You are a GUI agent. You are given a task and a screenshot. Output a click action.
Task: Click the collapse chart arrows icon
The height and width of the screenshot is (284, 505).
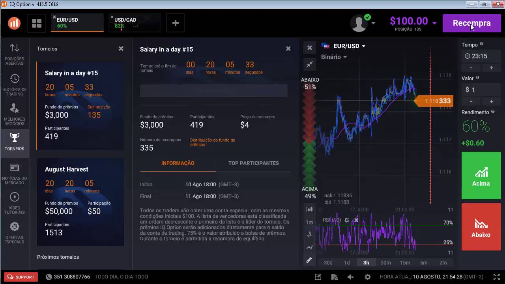click(310, 64)
